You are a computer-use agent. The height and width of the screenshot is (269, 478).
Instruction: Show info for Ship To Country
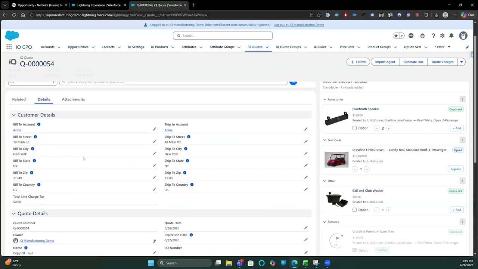point(192,185)
